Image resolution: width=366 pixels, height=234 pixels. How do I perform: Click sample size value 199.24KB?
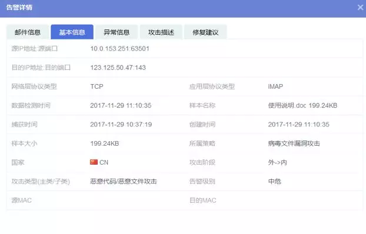tap(105, 143)
